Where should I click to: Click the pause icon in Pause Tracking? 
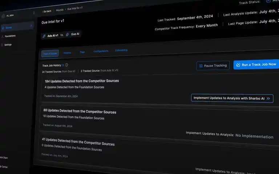coord(201,66)
